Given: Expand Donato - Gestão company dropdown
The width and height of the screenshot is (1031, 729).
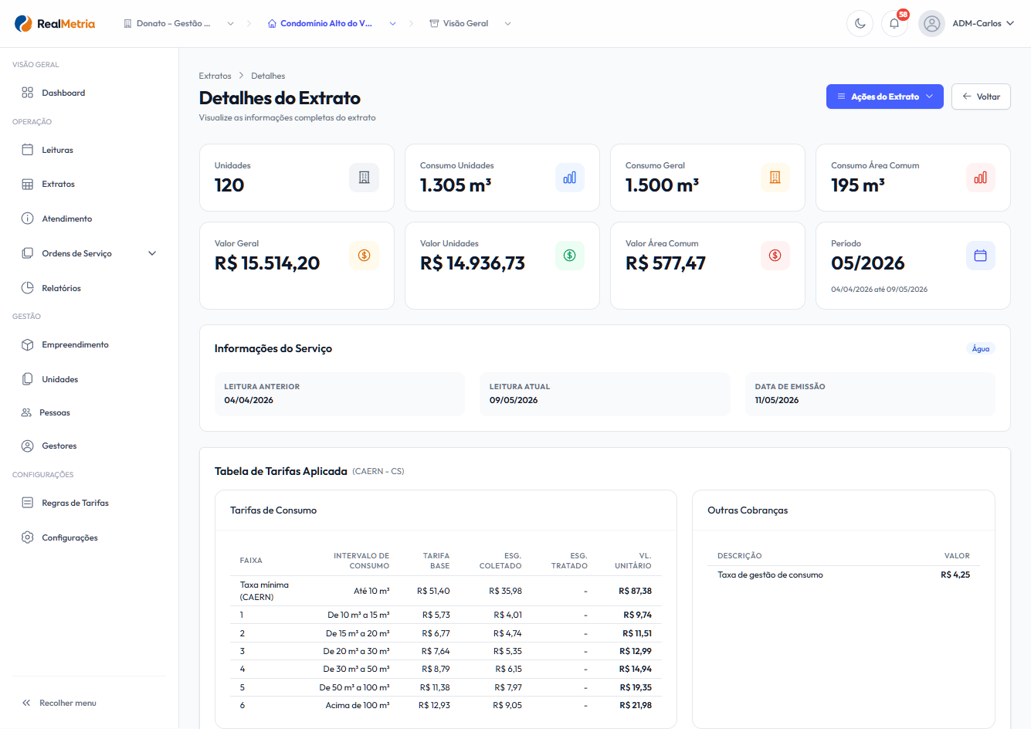Looking at the screenshot, I should coord(230,23).
